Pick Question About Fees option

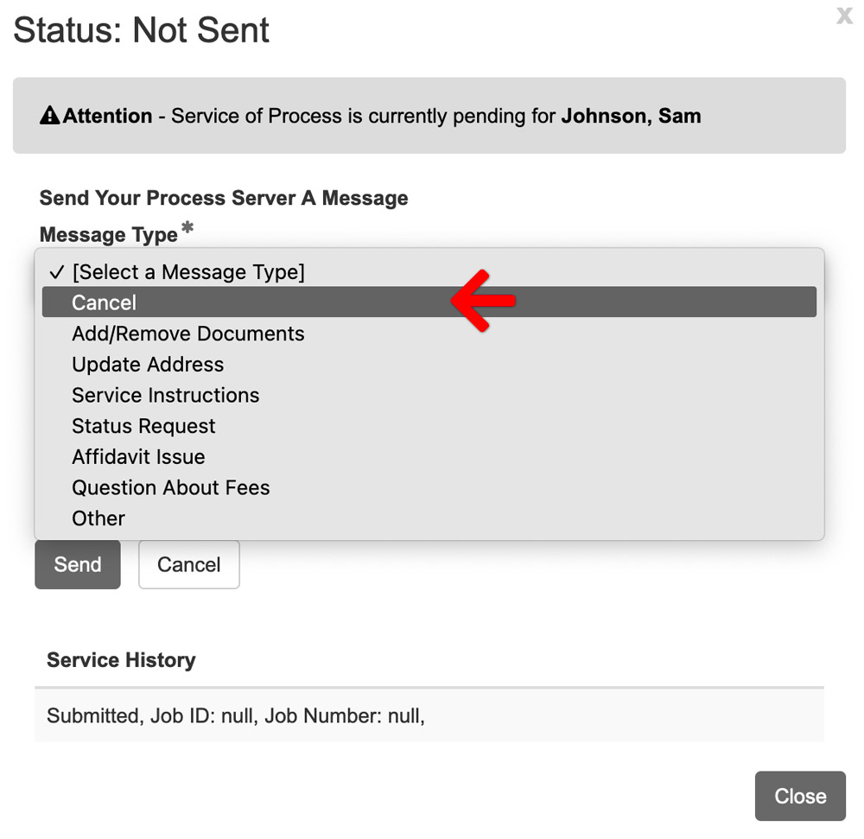429,487
